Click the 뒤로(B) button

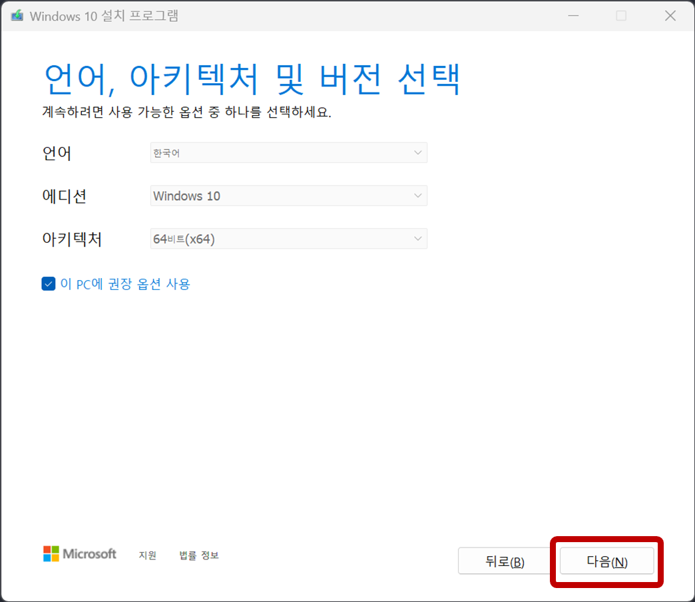point(505,561)
